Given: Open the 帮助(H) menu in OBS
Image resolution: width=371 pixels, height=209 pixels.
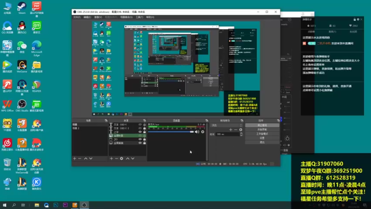Looking at the screenshot, I should pos(150,17).
